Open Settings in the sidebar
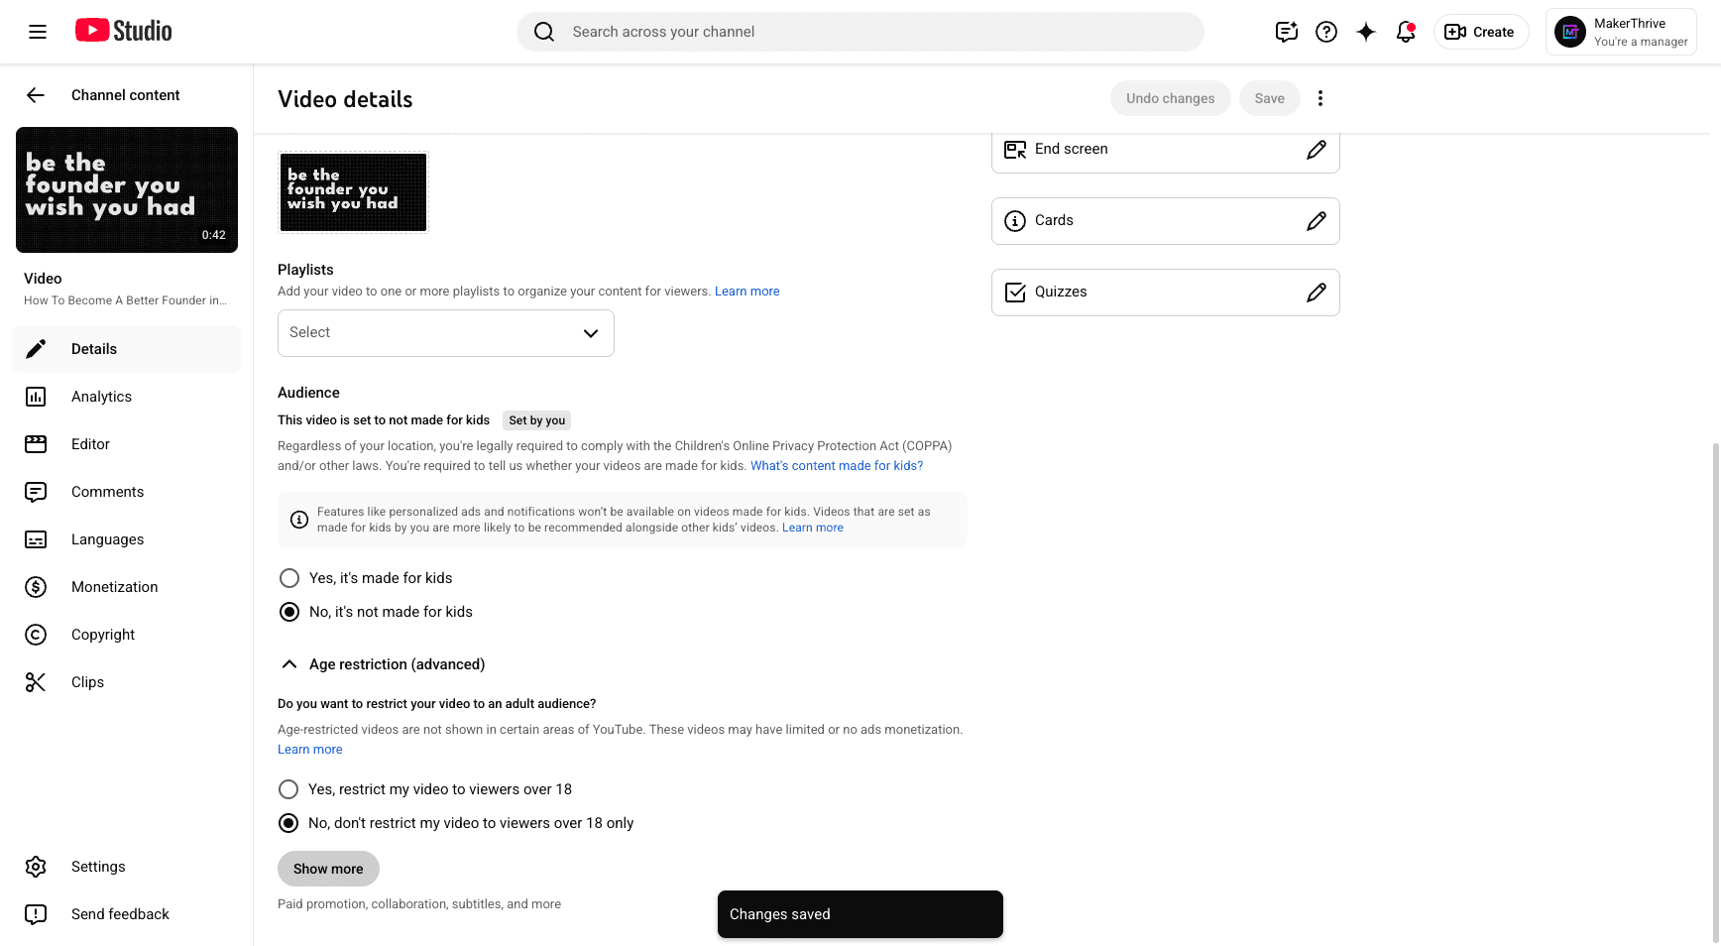Viewport: 1721px width, 946px height. (127, 867)
